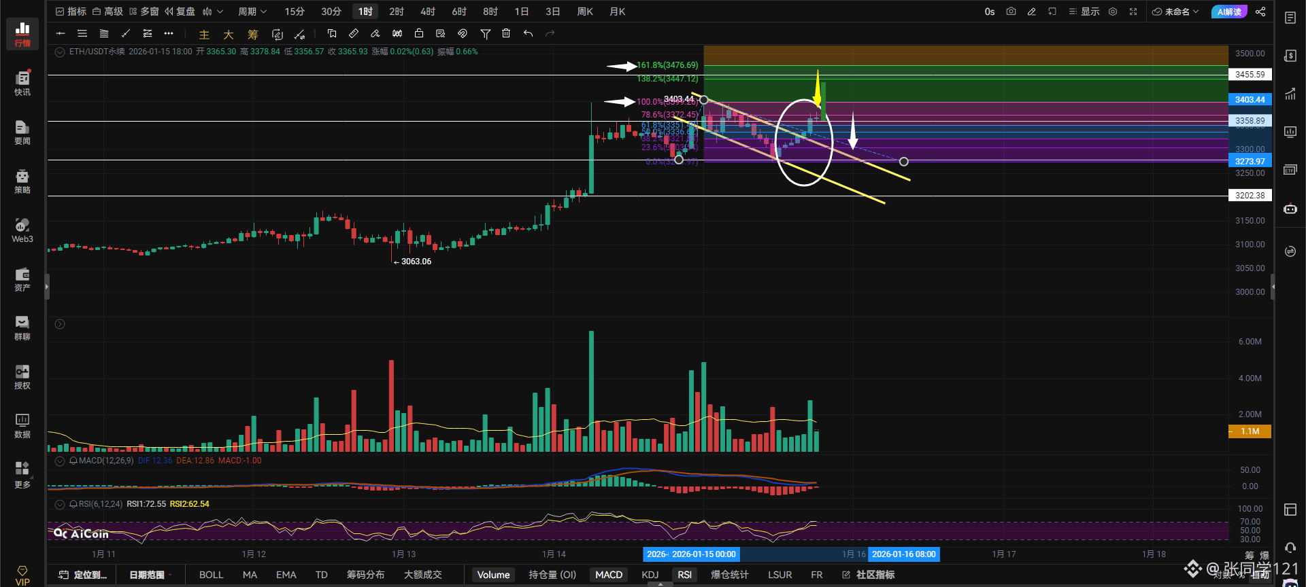Toggle the EMA overlay indicator

[x=286, y=575]
